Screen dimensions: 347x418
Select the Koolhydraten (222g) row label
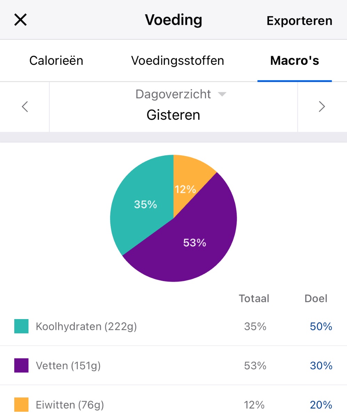[x=86, y=326]
